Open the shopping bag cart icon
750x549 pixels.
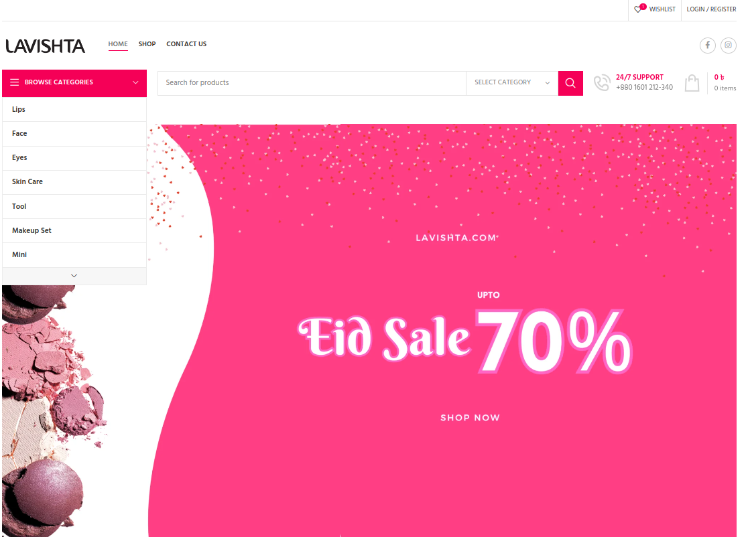coord(692,82)
